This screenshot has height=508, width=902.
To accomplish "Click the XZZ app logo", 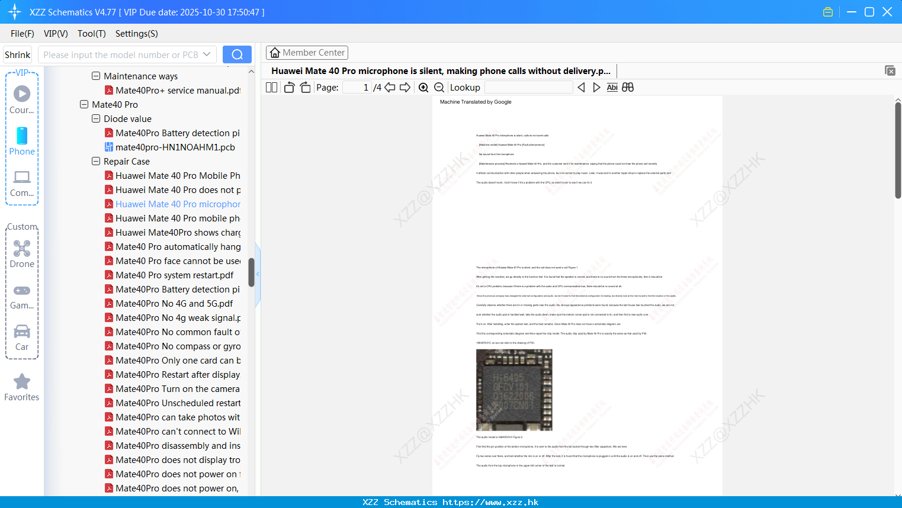I will (x=14, y=12).
